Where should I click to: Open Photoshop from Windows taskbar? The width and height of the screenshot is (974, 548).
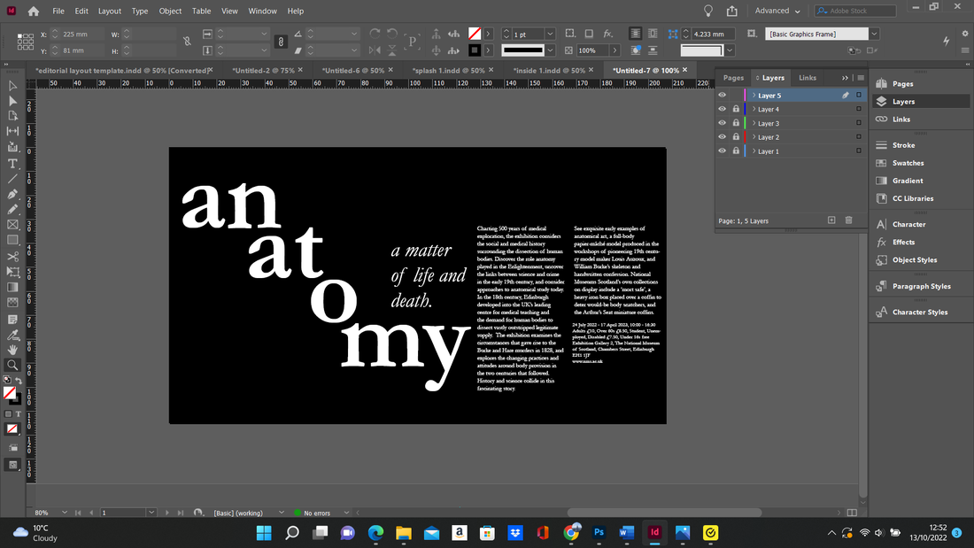(x=599, y=532)
